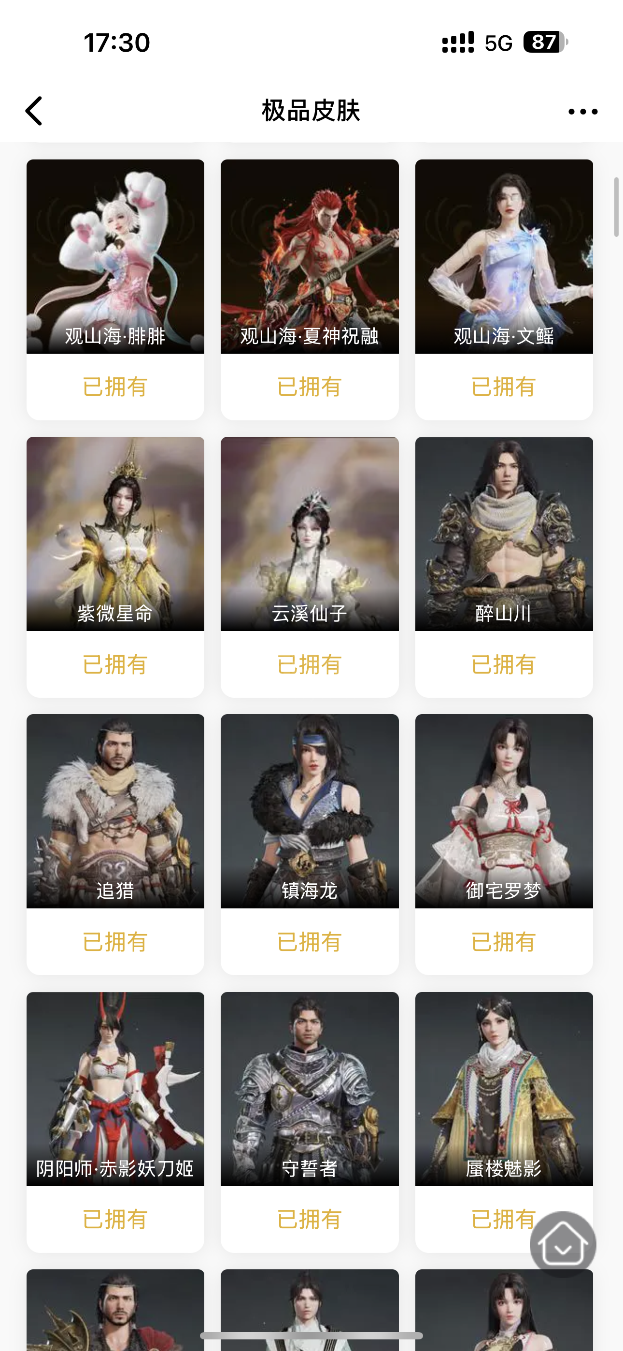Open the 观山海·腓腓 skin image
Viewport: 623px width, 1351px height.
(x=115, y=256)
